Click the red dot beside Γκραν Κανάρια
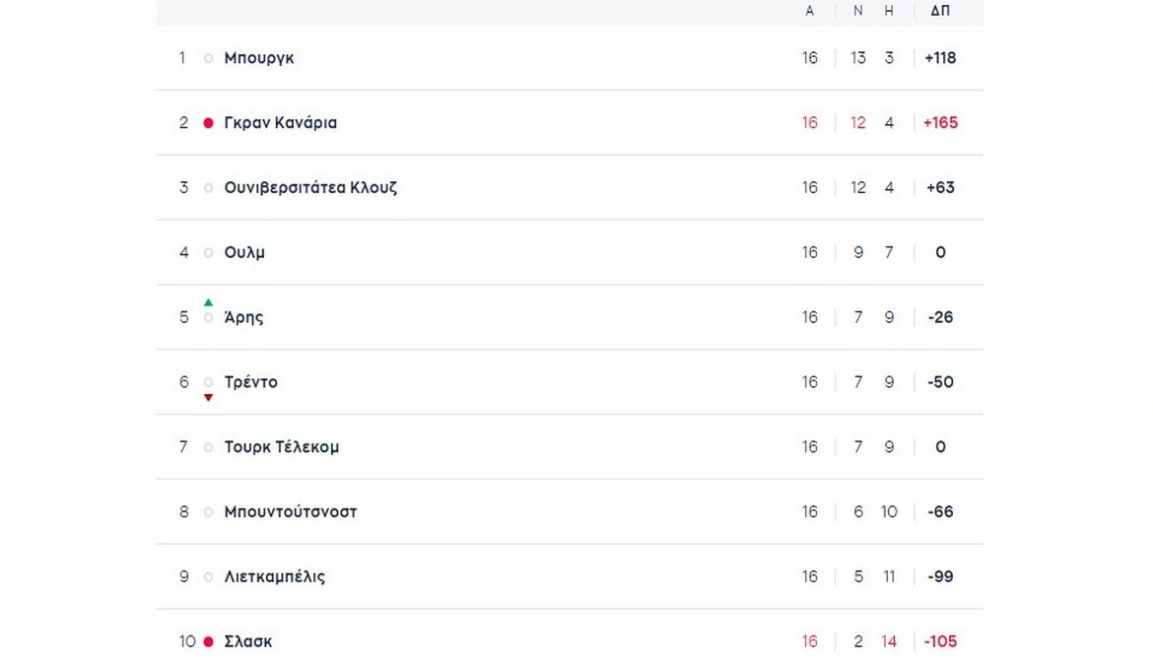The image size is (1153, 665). point(208,123)
